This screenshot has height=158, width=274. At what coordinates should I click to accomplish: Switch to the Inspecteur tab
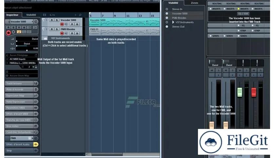tap(12, 15)
